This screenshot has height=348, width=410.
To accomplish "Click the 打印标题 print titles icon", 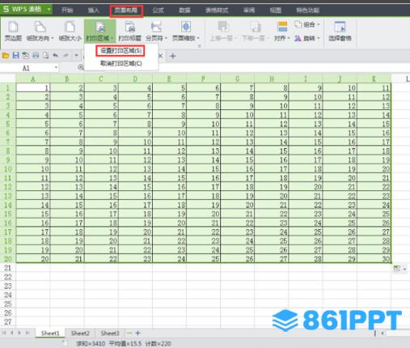I will (130, 31).
